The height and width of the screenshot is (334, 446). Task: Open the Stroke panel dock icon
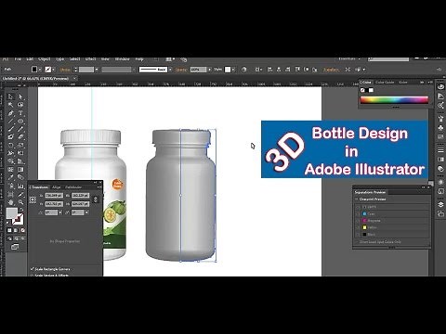pos(440,150)
